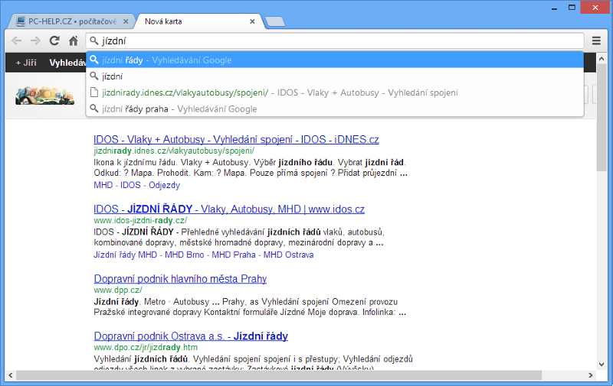Screen dimensions: 613x386
Task: Open the Odjezdy sublink under IDOS
Action: click(x=164, y=185)
